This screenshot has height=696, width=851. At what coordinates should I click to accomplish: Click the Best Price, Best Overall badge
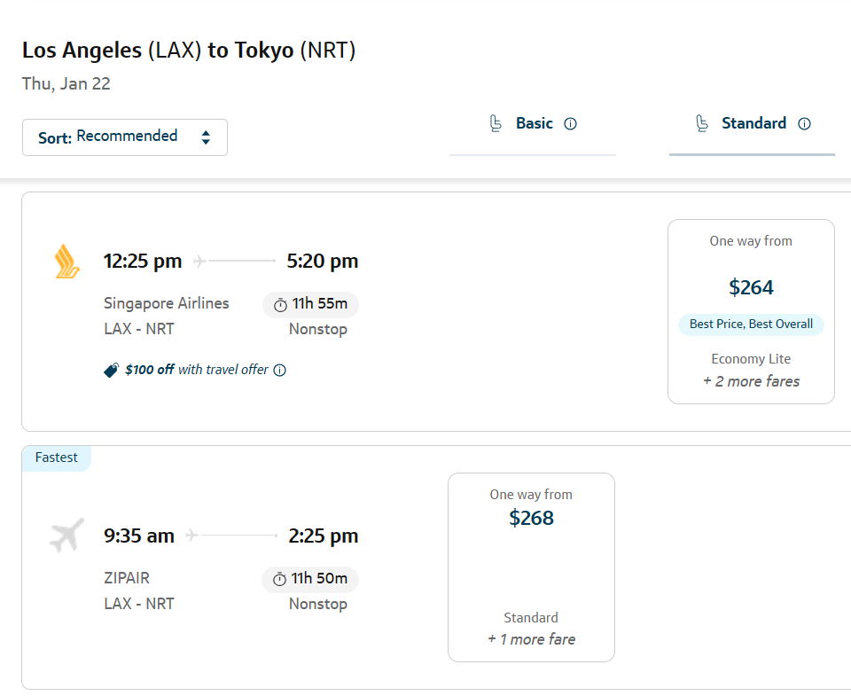(751, 325)
